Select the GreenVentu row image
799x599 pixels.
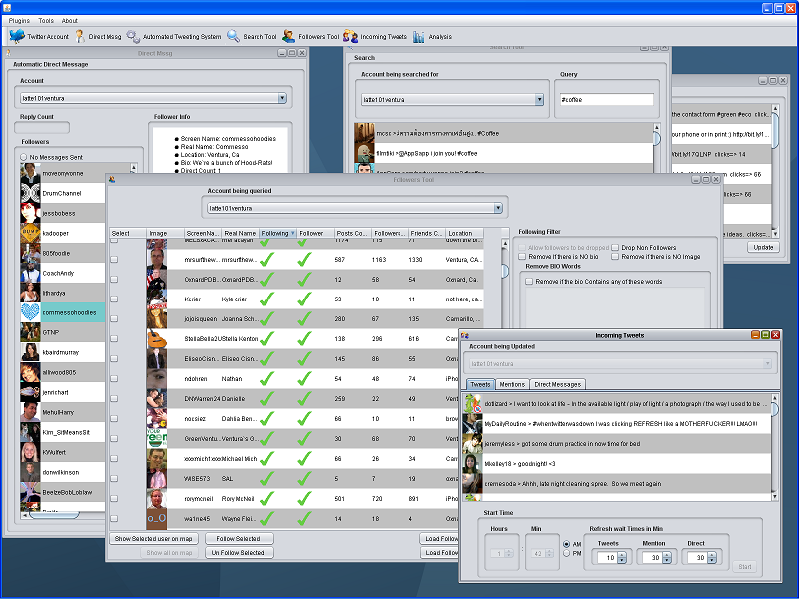(x=157, y=439)
